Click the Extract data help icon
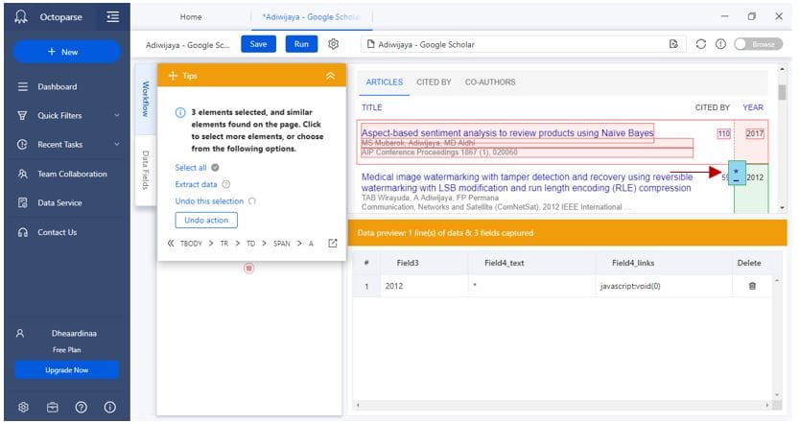 [x=226, y=184]
